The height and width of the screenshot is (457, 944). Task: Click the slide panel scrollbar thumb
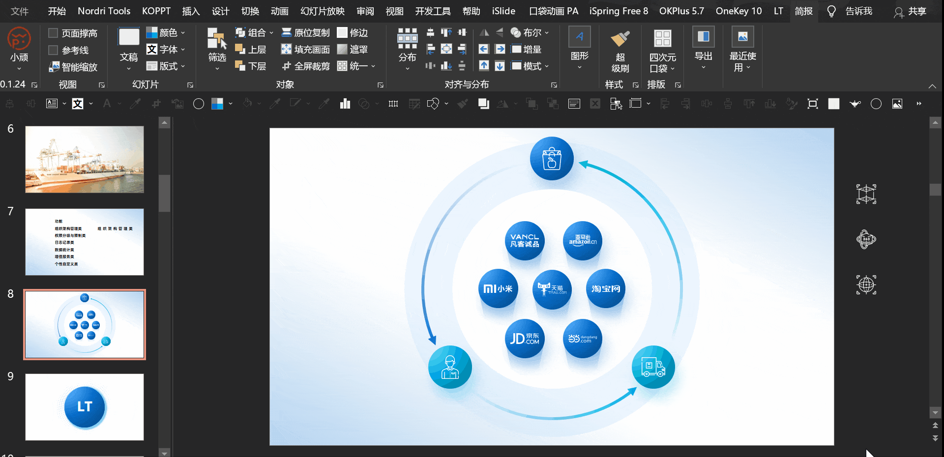pos(165,193)
